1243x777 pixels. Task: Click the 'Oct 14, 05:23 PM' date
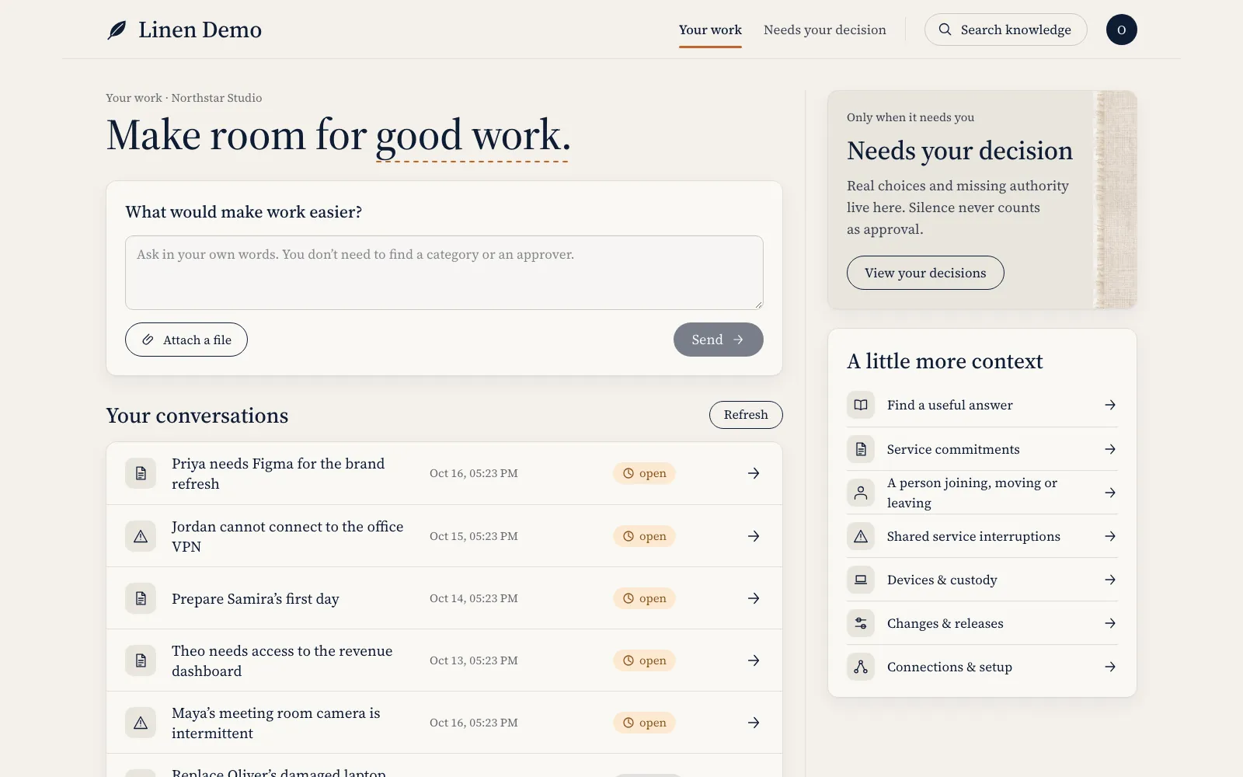click(x=474, y=598)
